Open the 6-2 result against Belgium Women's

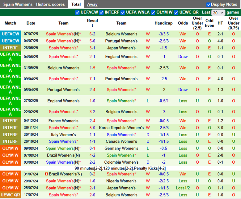tap(92, 34)
